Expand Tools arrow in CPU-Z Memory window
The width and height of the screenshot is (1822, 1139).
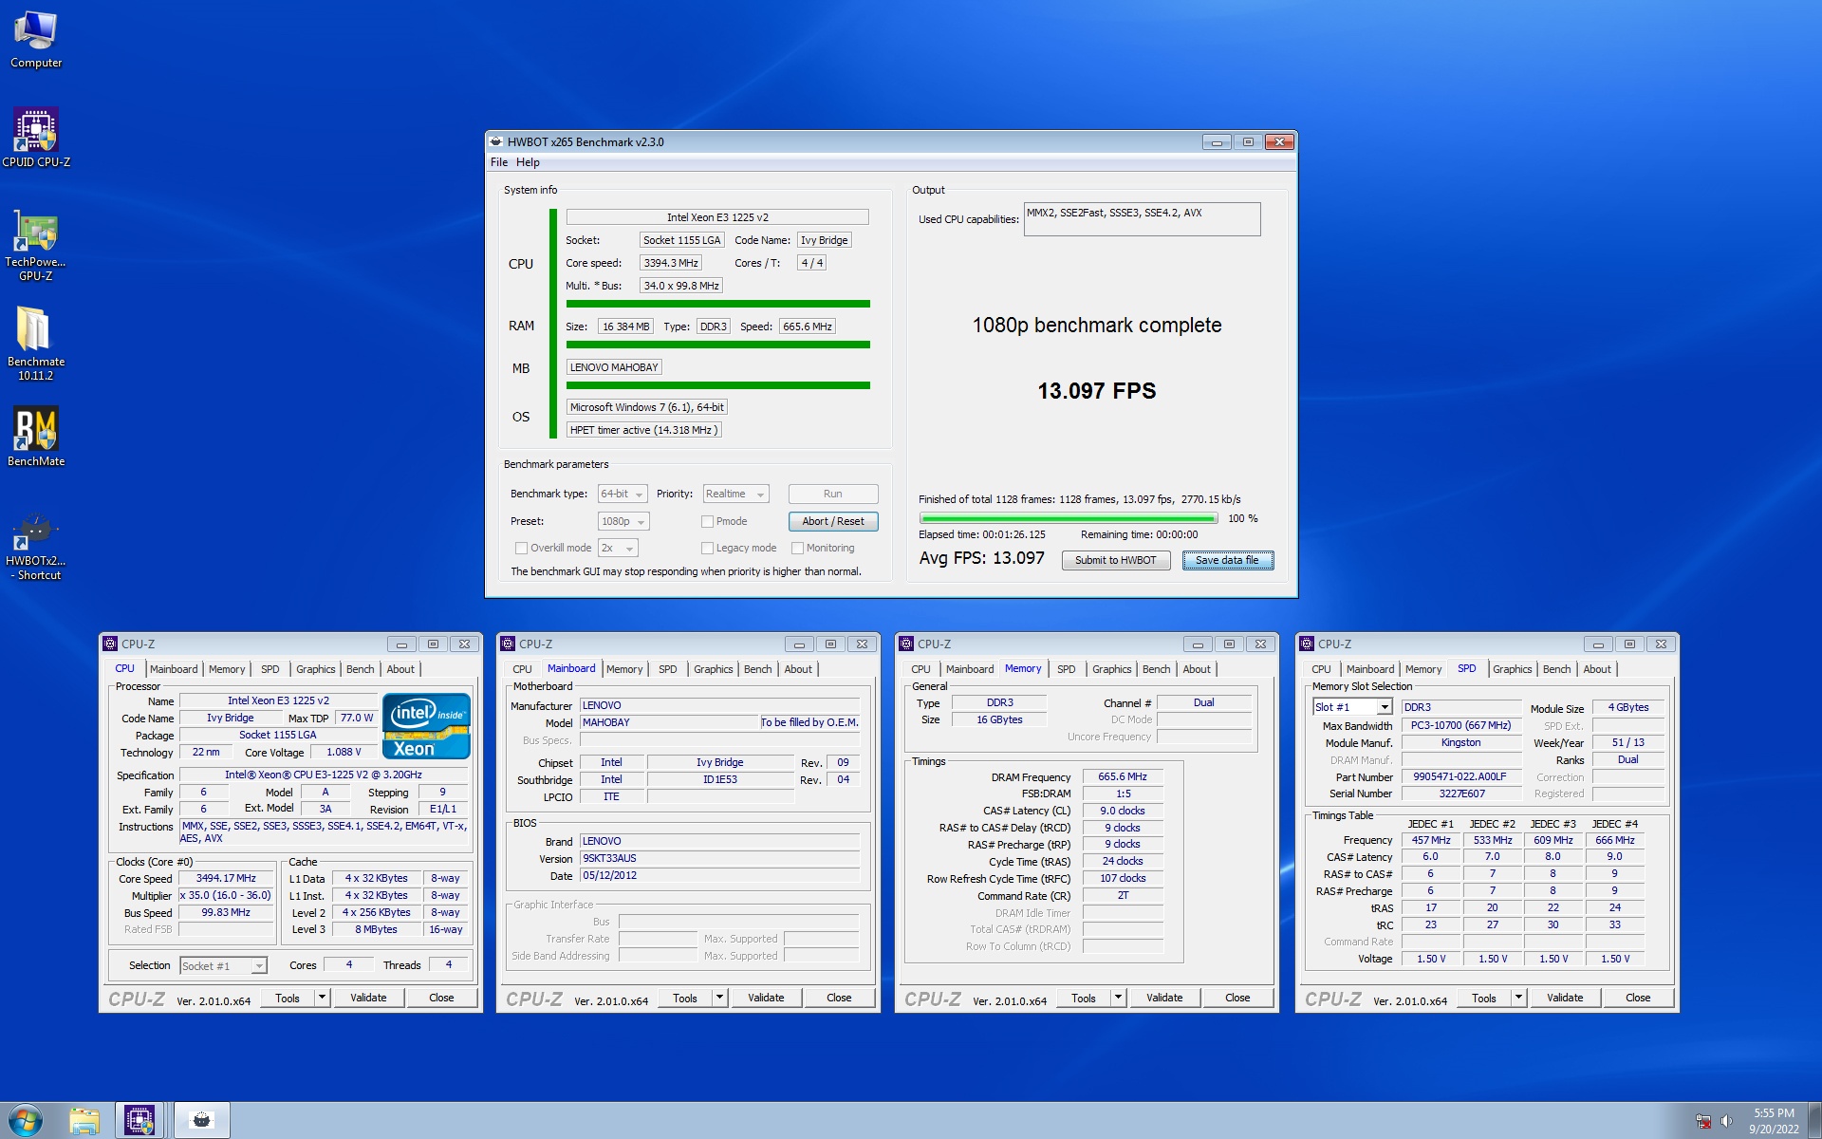tap(1118, 998)
